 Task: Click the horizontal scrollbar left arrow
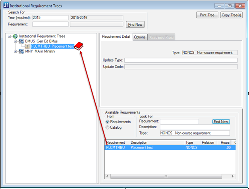coord(107,176)
